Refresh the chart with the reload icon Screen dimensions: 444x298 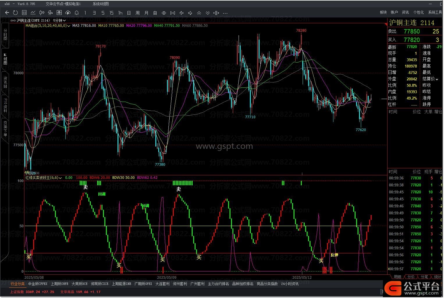click(15, 13)
